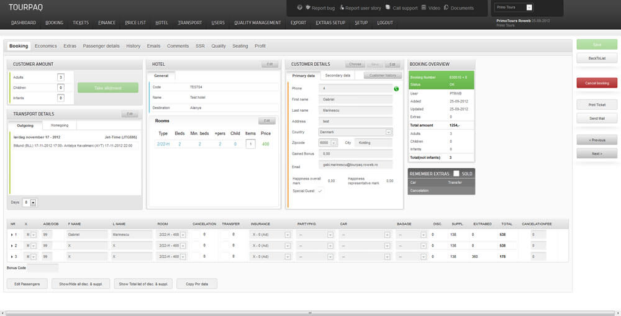Open Partypkg dropdown for passenger row 3
This screenshot has width=621, height=316.
click(330, 256)
